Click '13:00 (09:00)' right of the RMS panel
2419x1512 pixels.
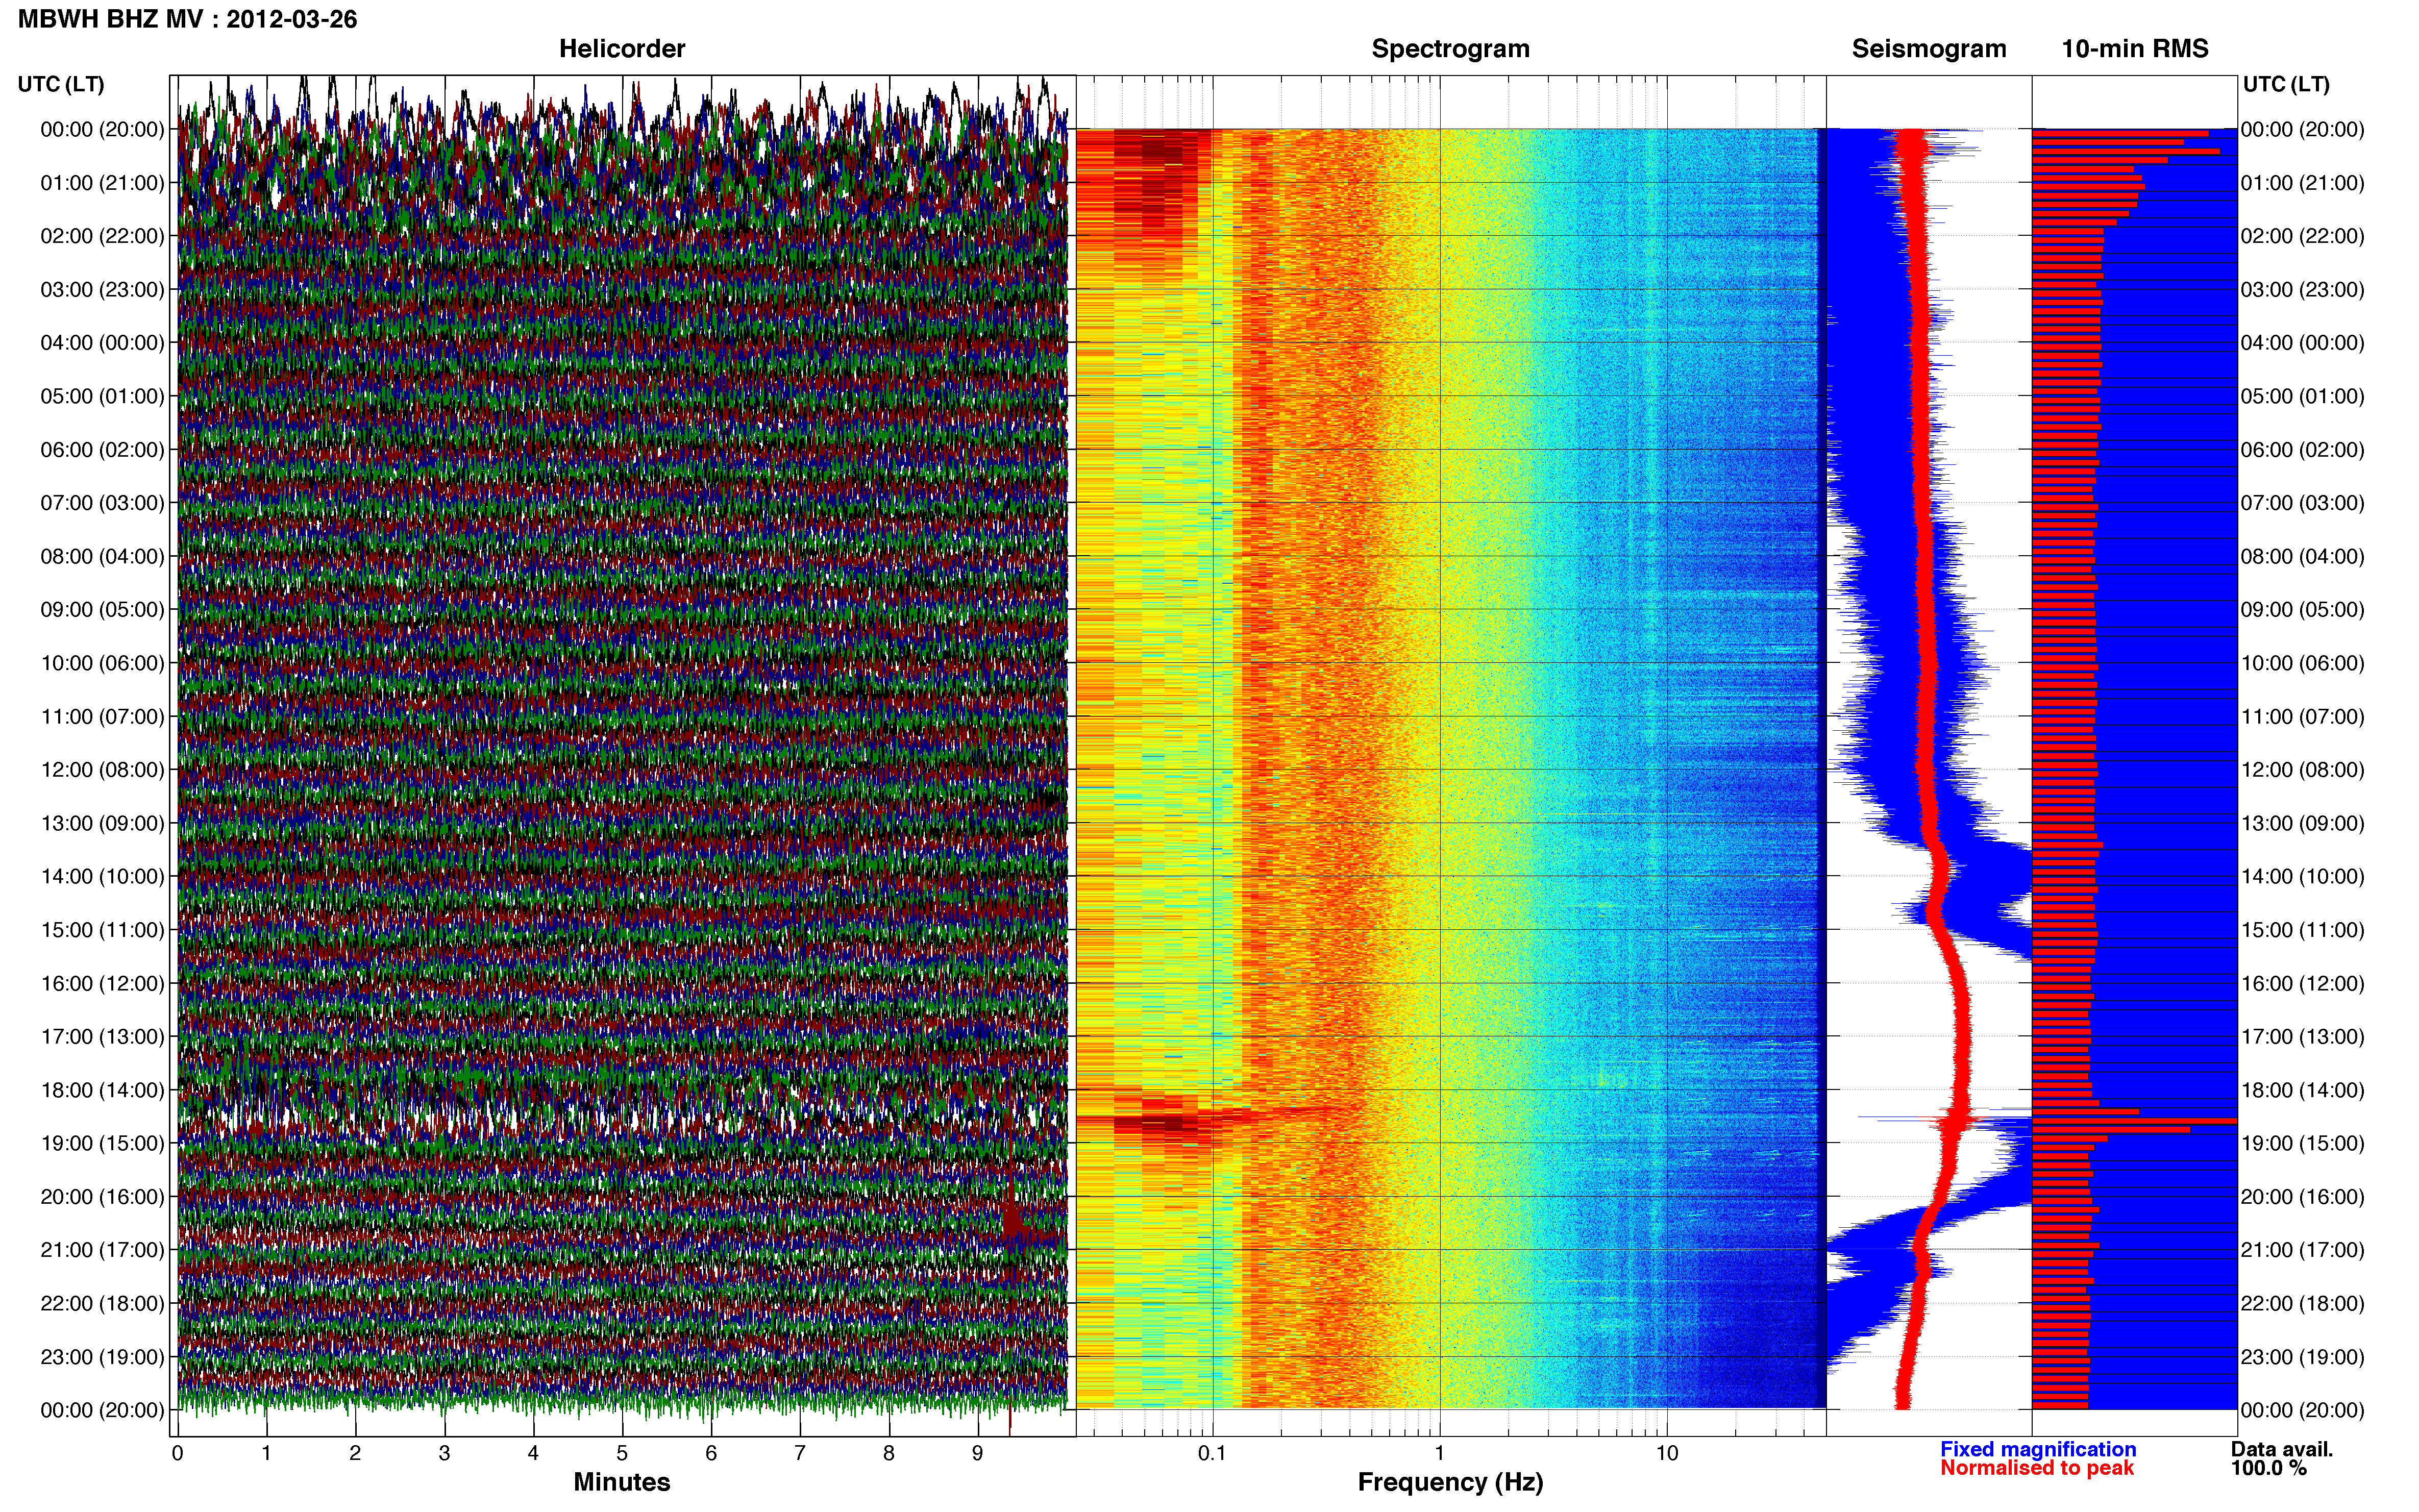(x=2303, y=823)
